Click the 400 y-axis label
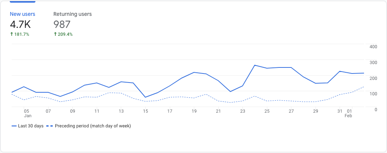Screen dimensions: 387x153 373,47
